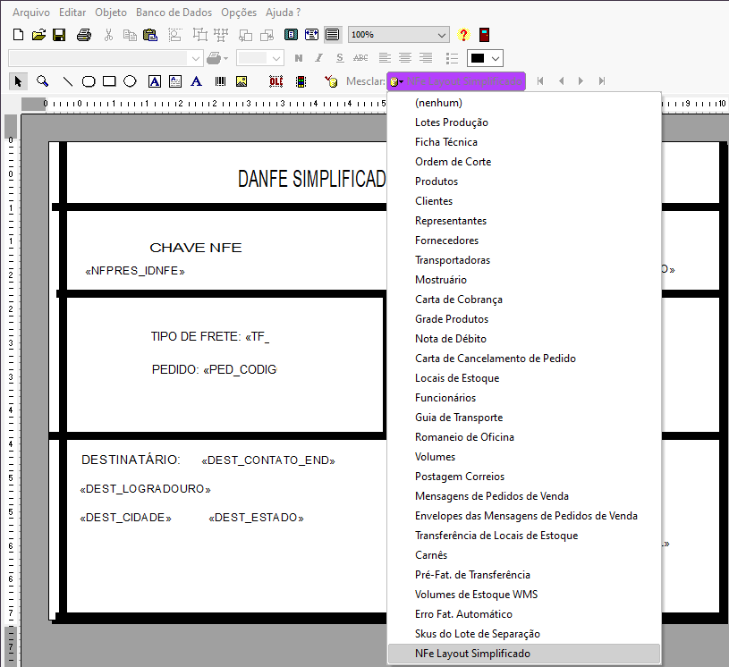Expand the font name dropdown
Image resolution: width=729 pixels, height=667 pixels.
click(x=196, y=58)
